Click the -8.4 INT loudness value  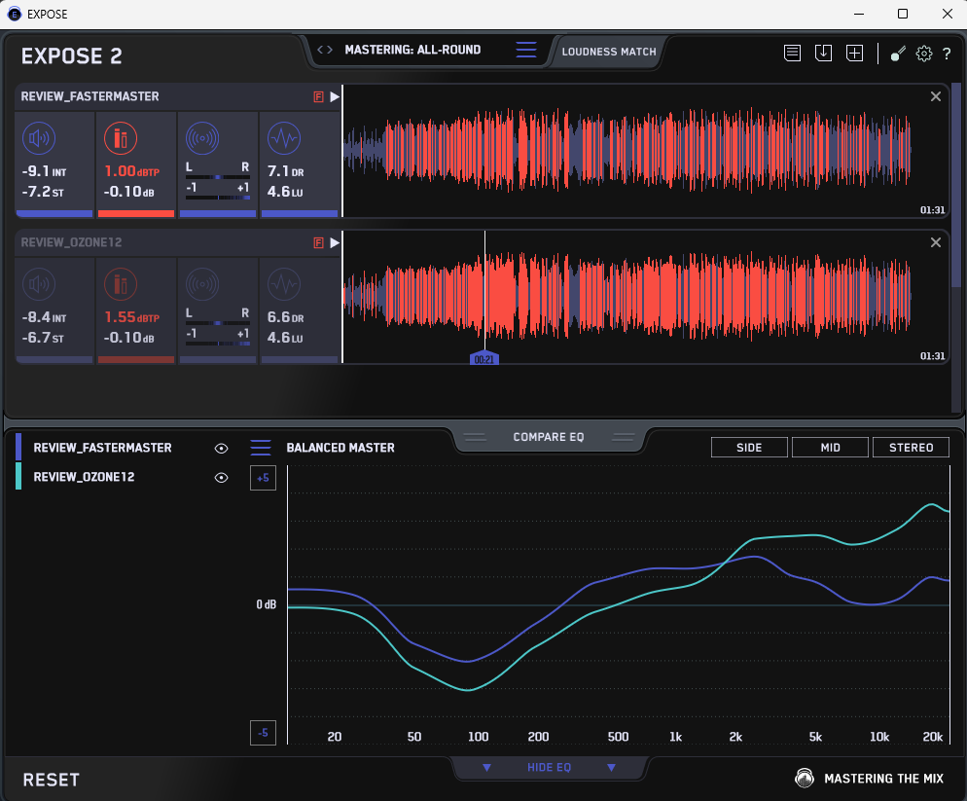[x=44, y=317]
